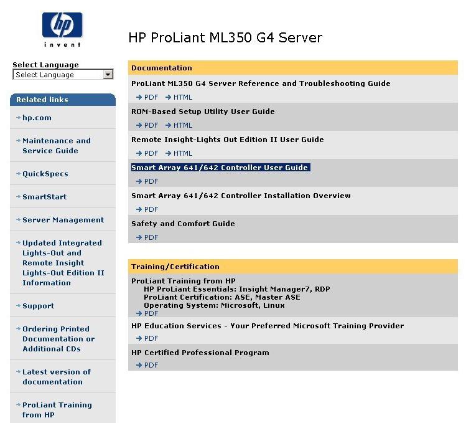Go to hp.com in Related links
The height and width of the screenshot is (423, 466).
click(37, 118)
